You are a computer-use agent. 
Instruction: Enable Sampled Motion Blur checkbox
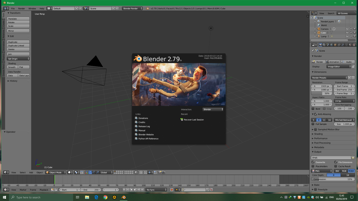(315, 130)
